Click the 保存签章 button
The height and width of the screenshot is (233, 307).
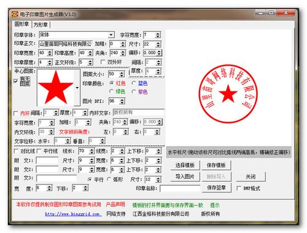click(217, 188)
